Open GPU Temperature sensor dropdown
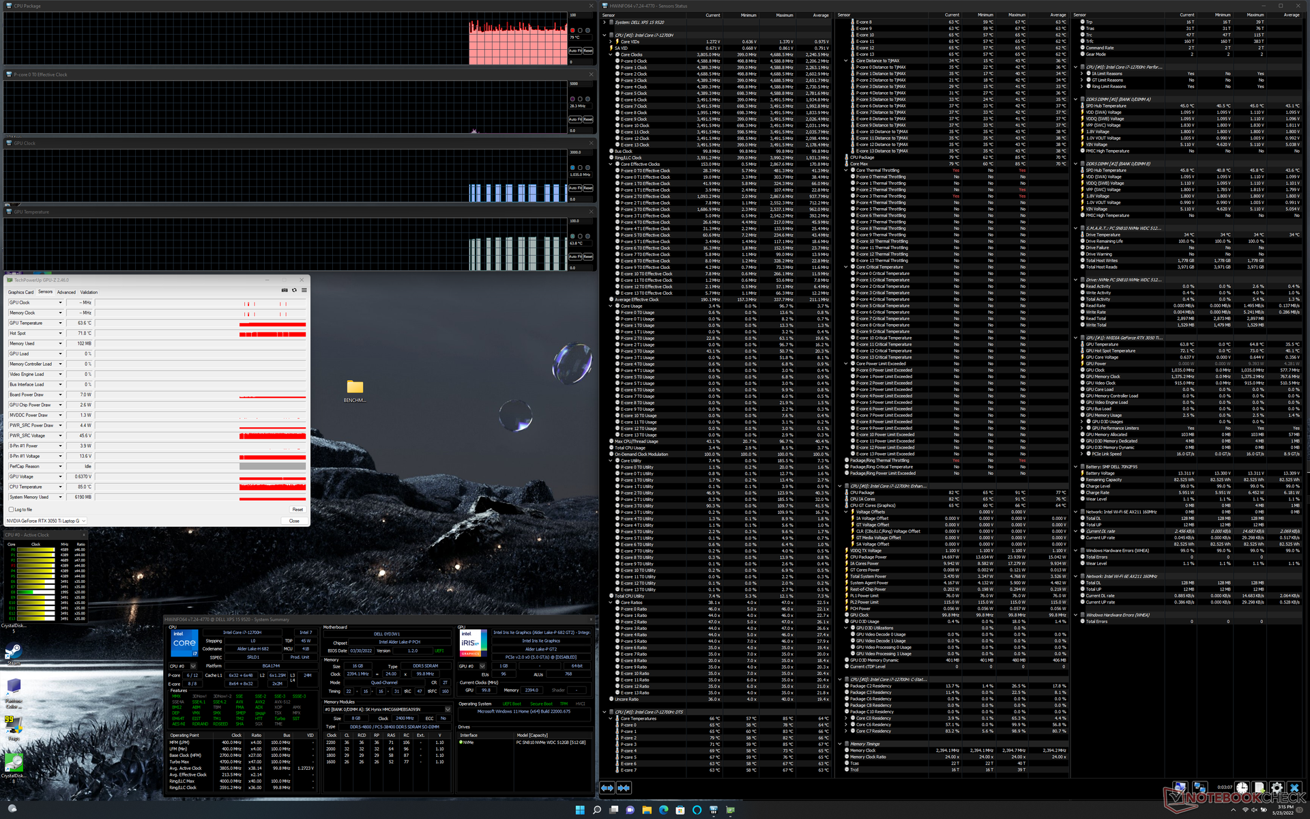The image size is (1310, 819). 60,323
